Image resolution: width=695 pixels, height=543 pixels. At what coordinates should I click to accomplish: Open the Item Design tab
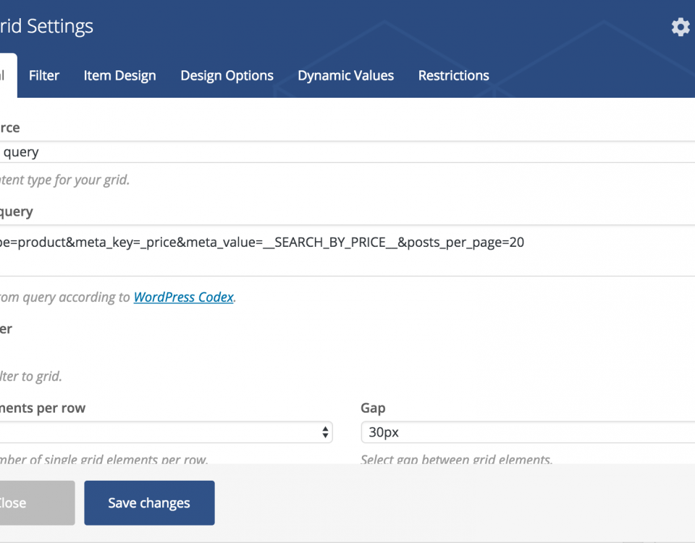pos(119,75)
